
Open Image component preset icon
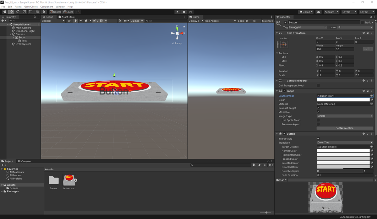click(x=368, y=91)
